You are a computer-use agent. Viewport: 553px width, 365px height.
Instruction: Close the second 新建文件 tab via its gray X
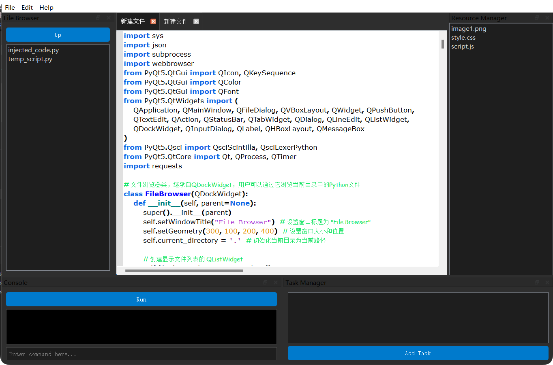tap(196, 21)
